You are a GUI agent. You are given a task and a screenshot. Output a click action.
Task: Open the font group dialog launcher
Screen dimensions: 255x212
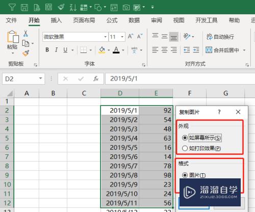point(144,65)
